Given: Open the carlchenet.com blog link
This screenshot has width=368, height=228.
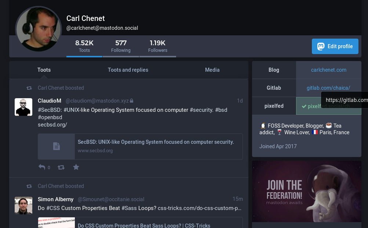Looking at the screenshot, I should point(328,70).
